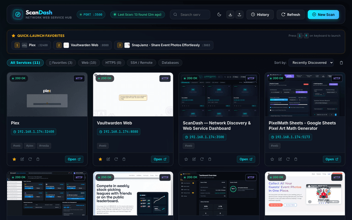Edit the ScanDash card
This screenshot has width=352, height=220.
pyautogui.click(x=194, y=159)
